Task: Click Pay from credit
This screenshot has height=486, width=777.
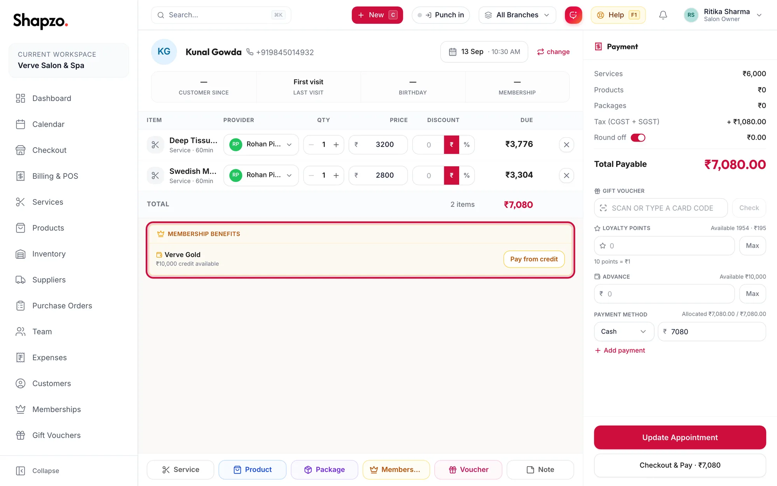Action: click(x=534, y=259)
